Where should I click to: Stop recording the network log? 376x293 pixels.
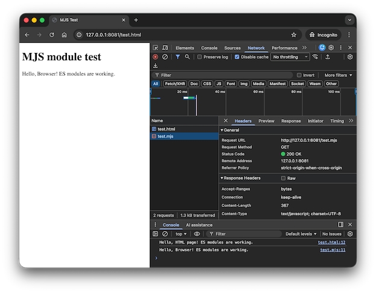[x=155, y=57]
